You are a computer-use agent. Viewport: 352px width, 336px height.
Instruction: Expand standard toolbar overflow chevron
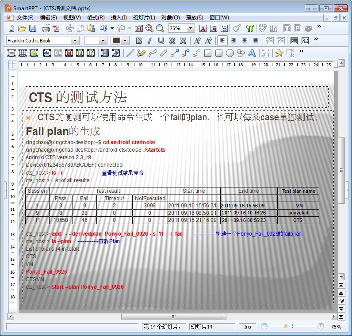point(319,26)
